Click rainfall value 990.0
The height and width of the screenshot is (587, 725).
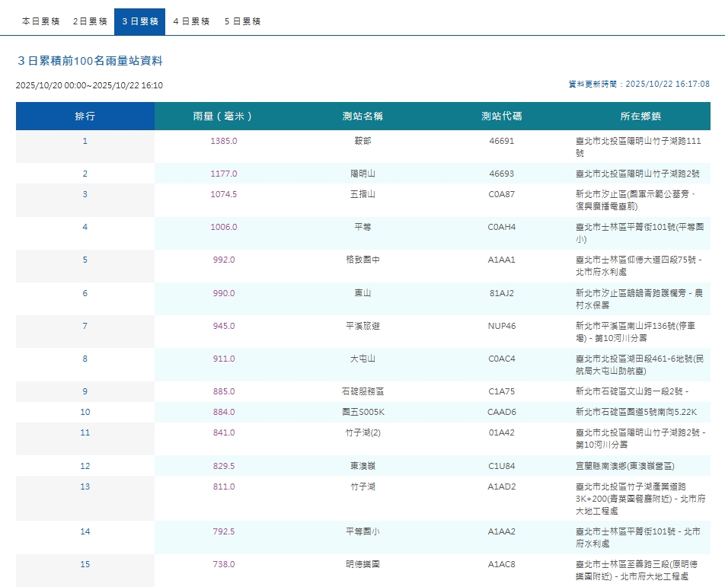[224, 293]
